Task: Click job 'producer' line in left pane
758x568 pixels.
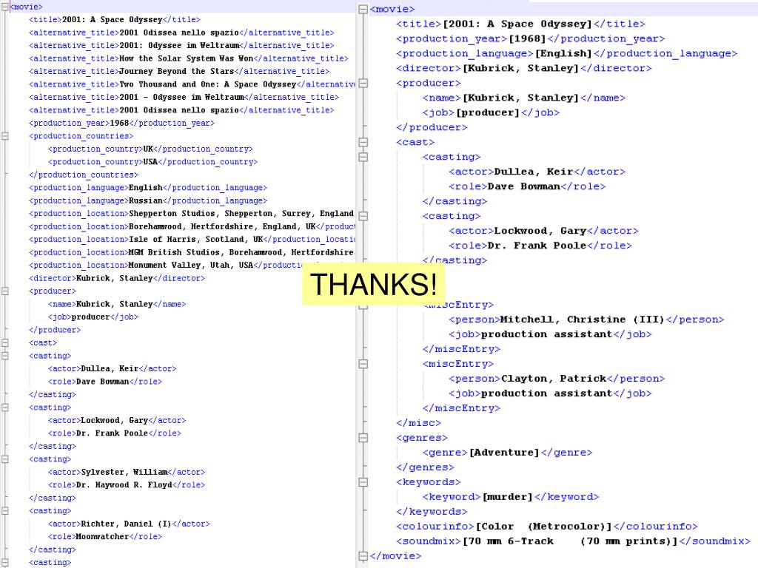Action: (x=93, y=317)
